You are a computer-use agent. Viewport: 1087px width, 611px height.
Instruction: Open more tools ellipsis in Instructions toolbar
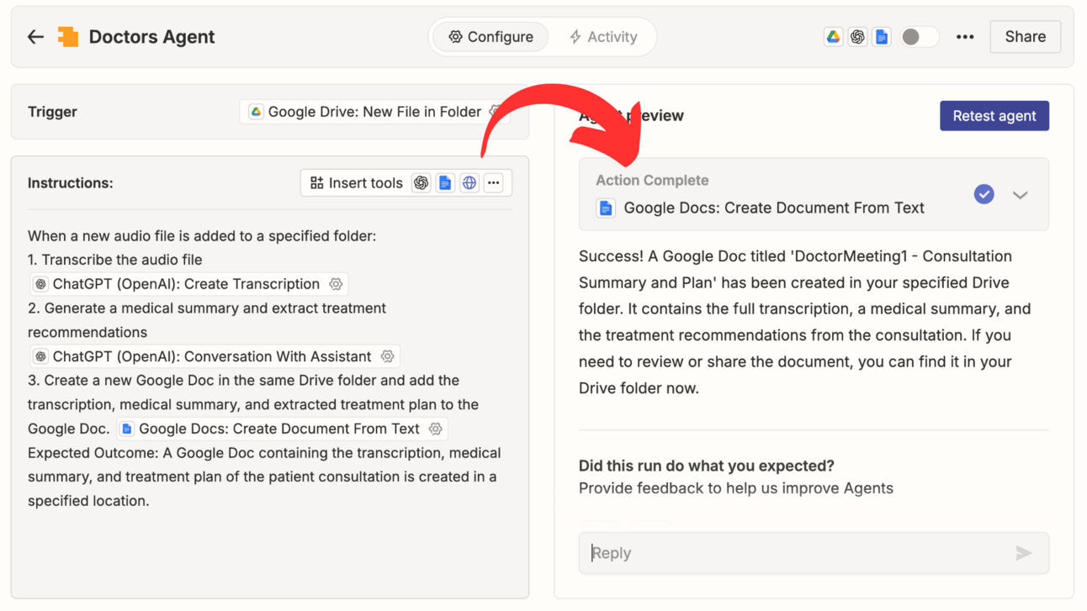pos(494,183)
